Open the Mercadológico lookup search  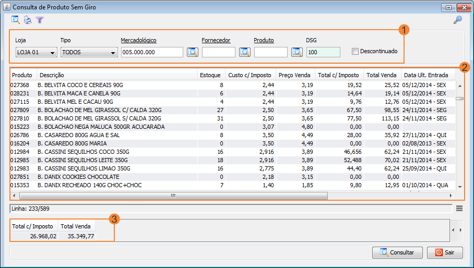click(193, 52)
